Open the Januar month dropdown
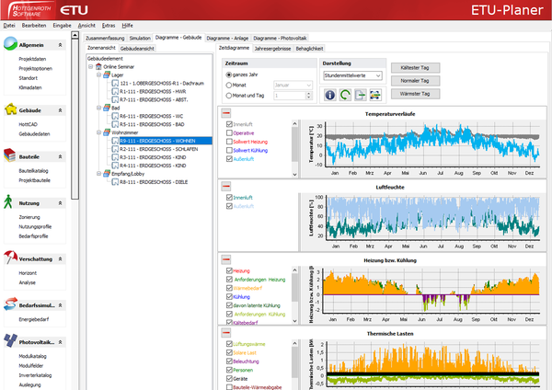Viewport: 552px width, 390px height. [293, 85]
